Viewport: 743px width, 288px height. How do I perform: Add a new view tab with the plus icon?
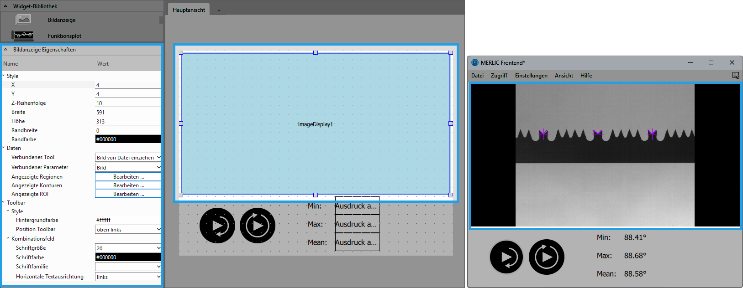tap(219, 10)
